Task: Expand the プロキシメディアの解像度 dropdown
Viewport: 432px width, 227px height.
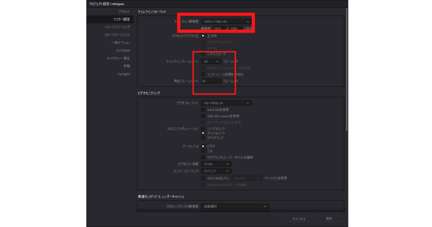Action: (x=235, y=206)
